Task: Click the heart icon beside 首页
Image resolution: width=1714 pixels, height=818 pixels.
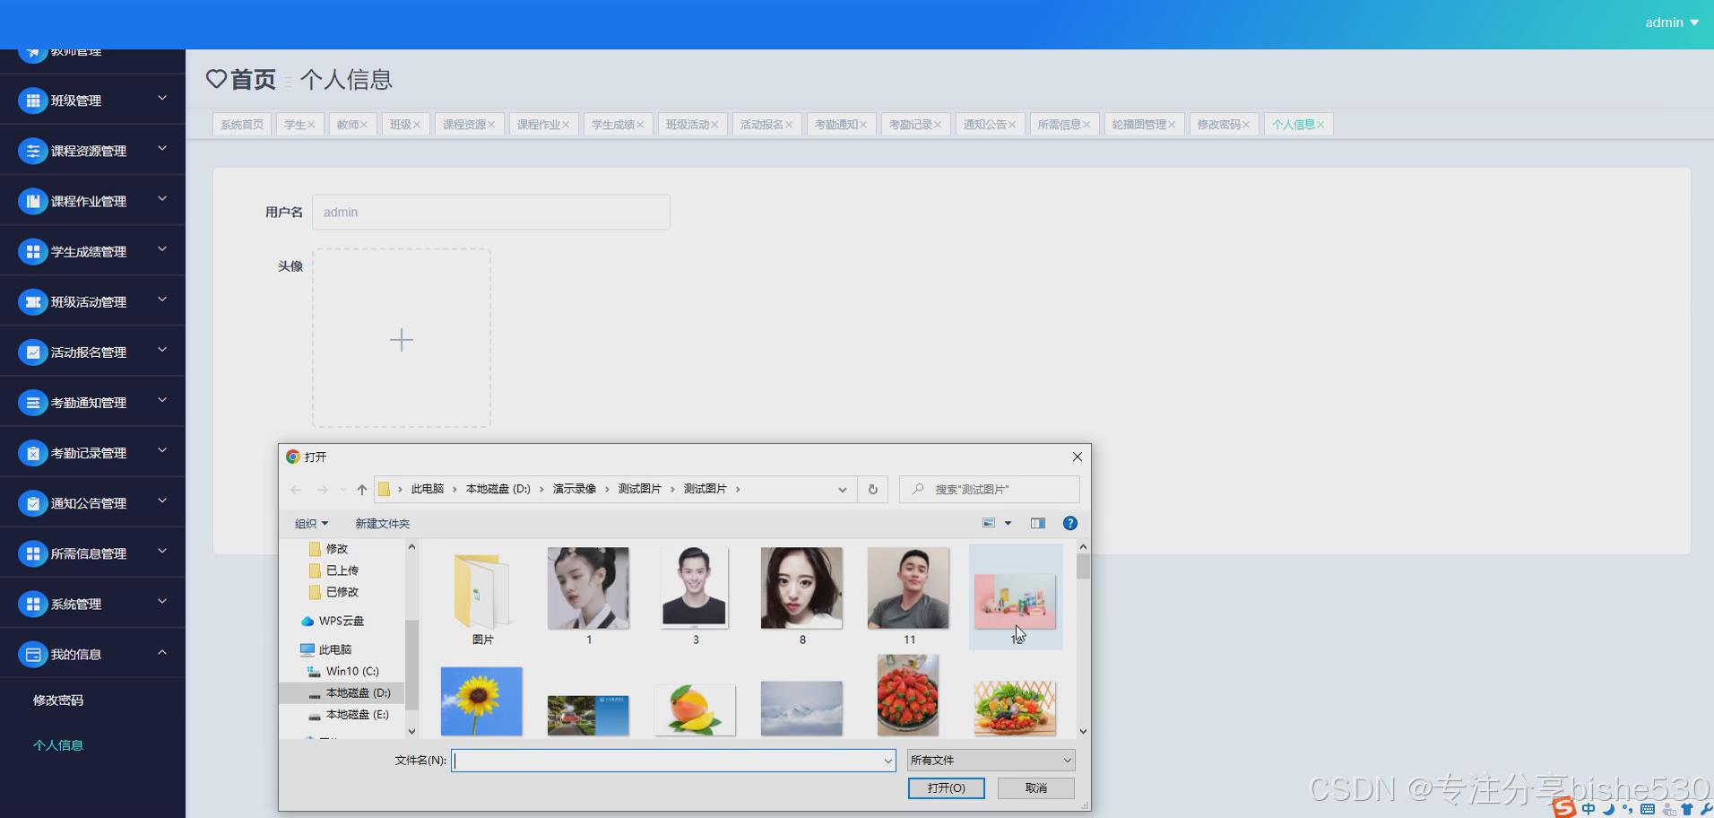Action: pyautogui.click(x=216, y=79)
